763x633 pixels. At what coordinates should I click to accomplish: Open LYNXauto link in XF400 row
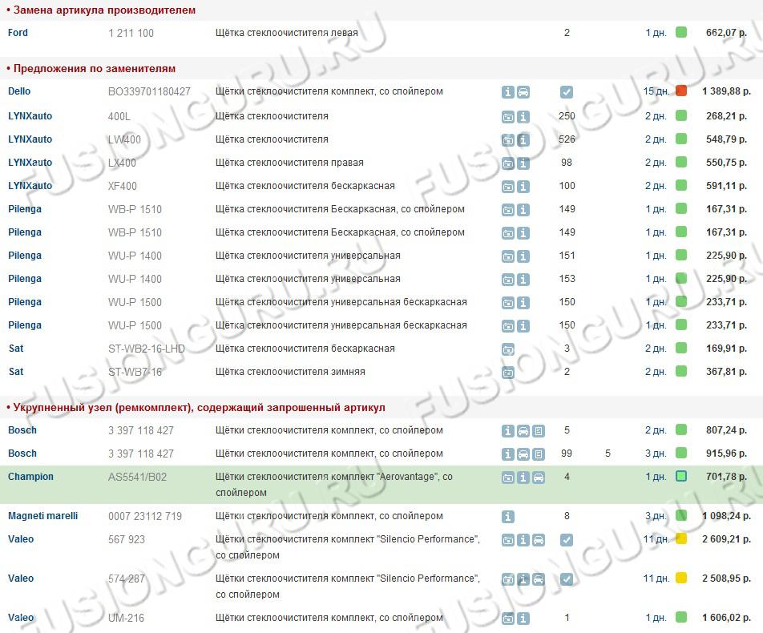pyautogui.click(x=30, y=185)
